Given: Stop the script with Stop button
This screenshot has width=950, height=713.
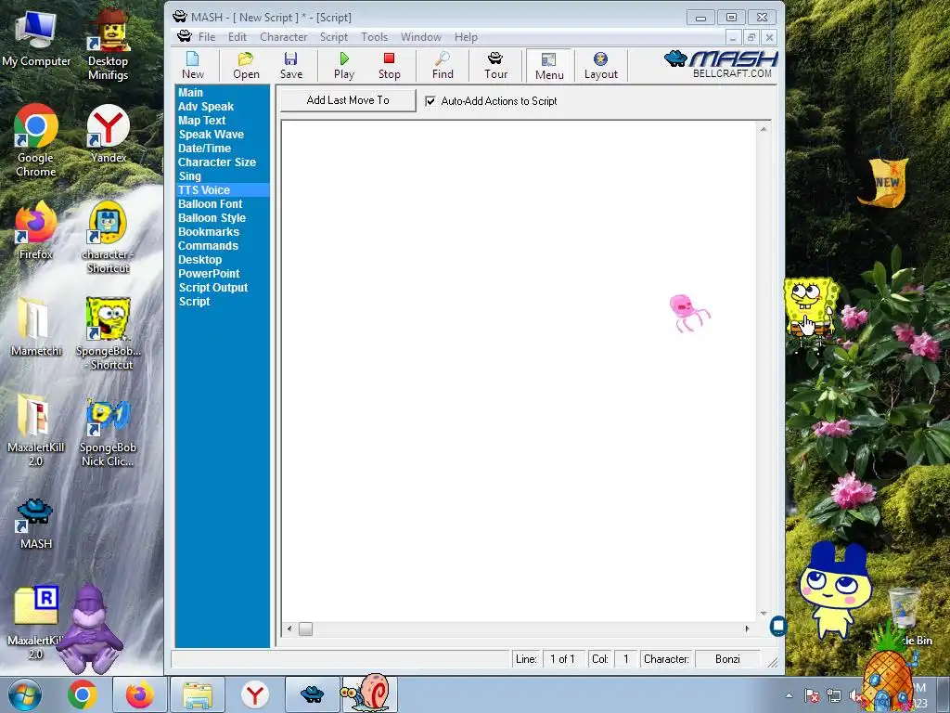Looking at the screenshot, I should (x=389, y=66).
